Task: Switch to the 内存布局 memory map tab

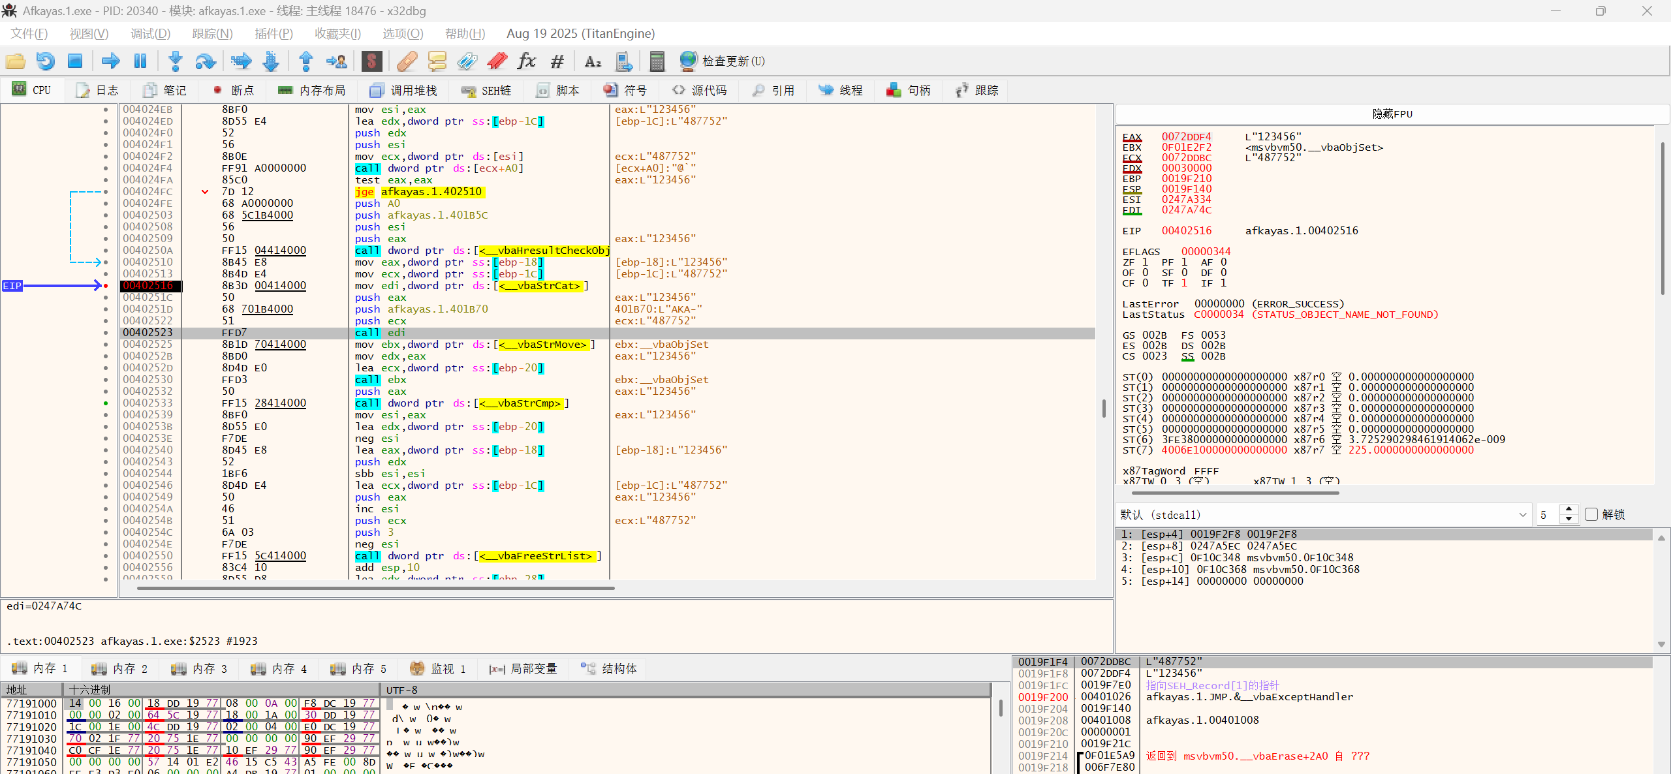Action: point(312,90)
